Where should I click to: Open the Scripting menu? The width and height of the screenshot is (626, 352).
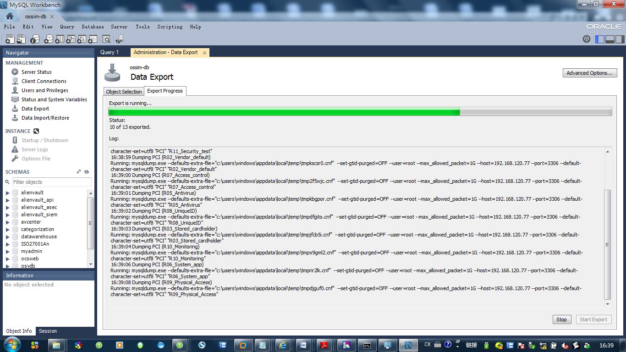point(170,27)
